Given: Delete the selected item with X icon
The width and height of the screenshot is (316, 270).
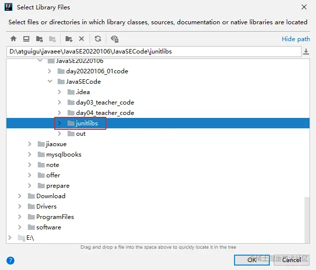Looking at the screenshot, I should pos(81,39).
